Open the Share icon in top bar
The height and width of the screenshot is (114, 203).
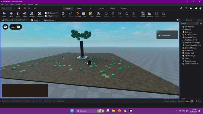click(181, 8)
